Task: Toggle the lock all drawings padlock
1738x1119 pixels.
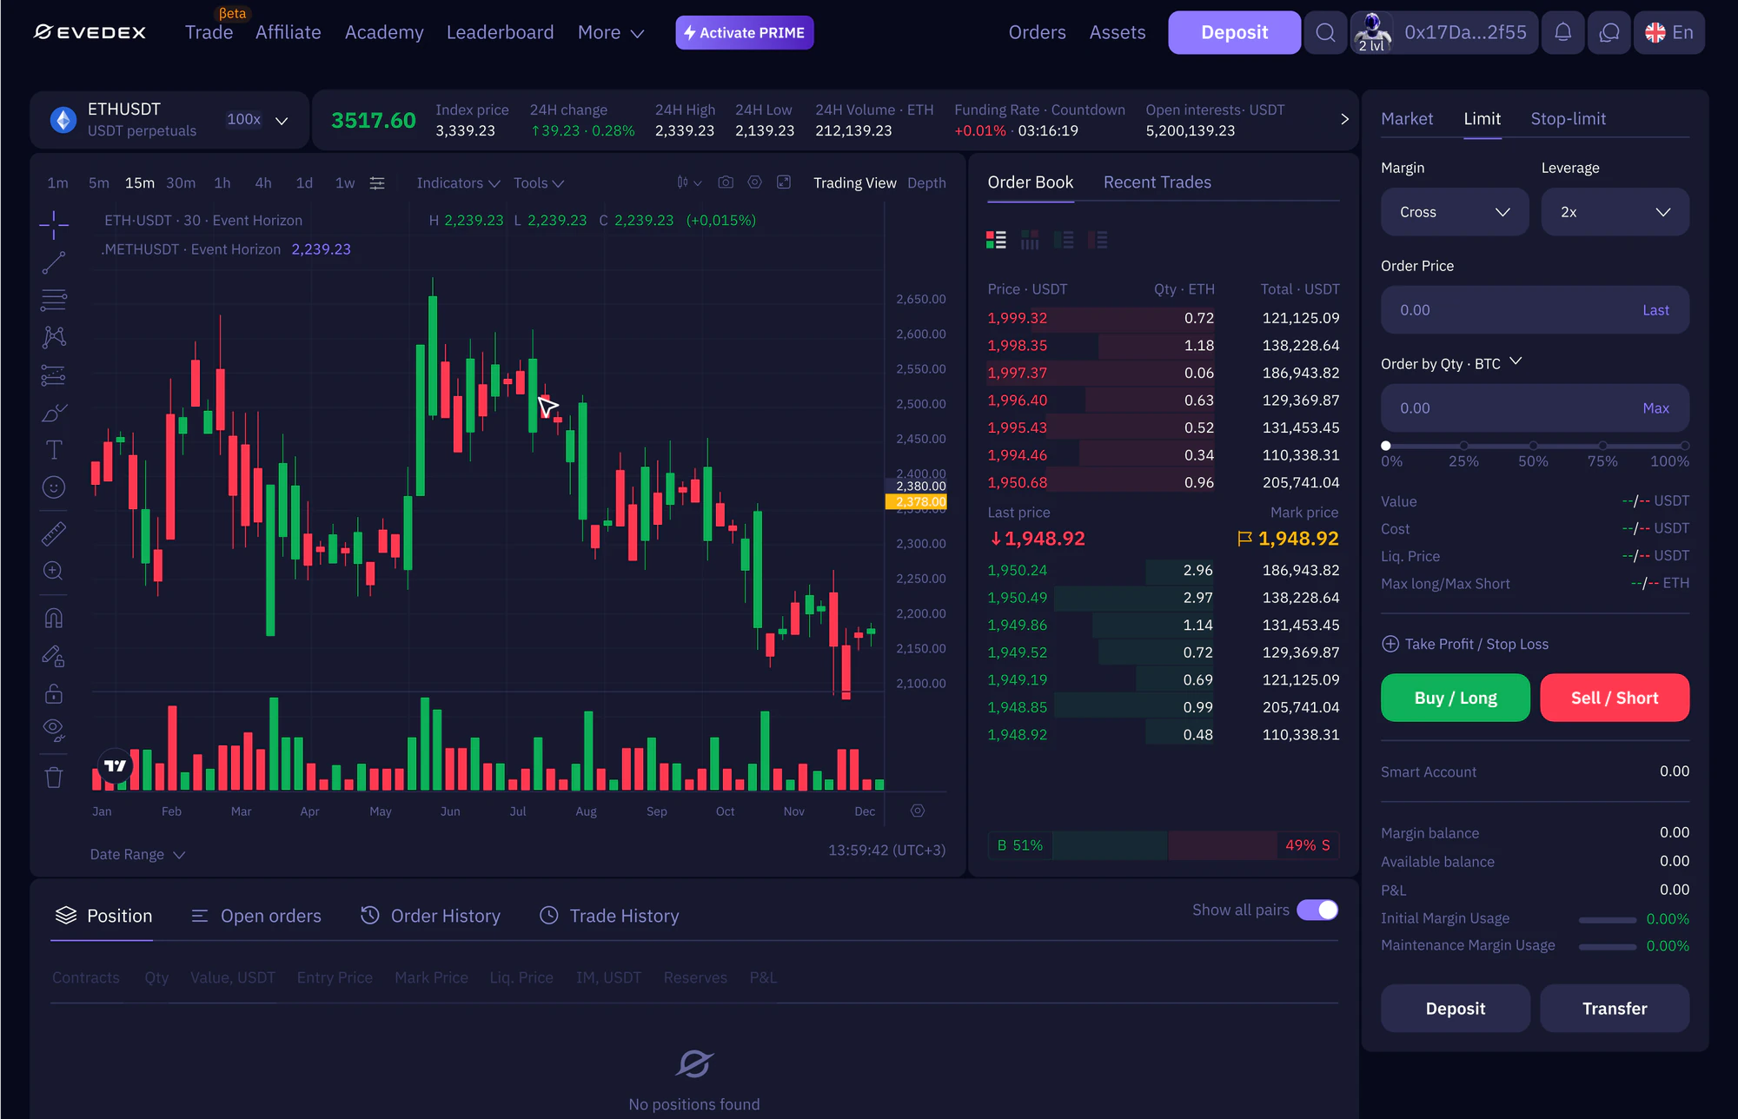Action: coord(54,693)
